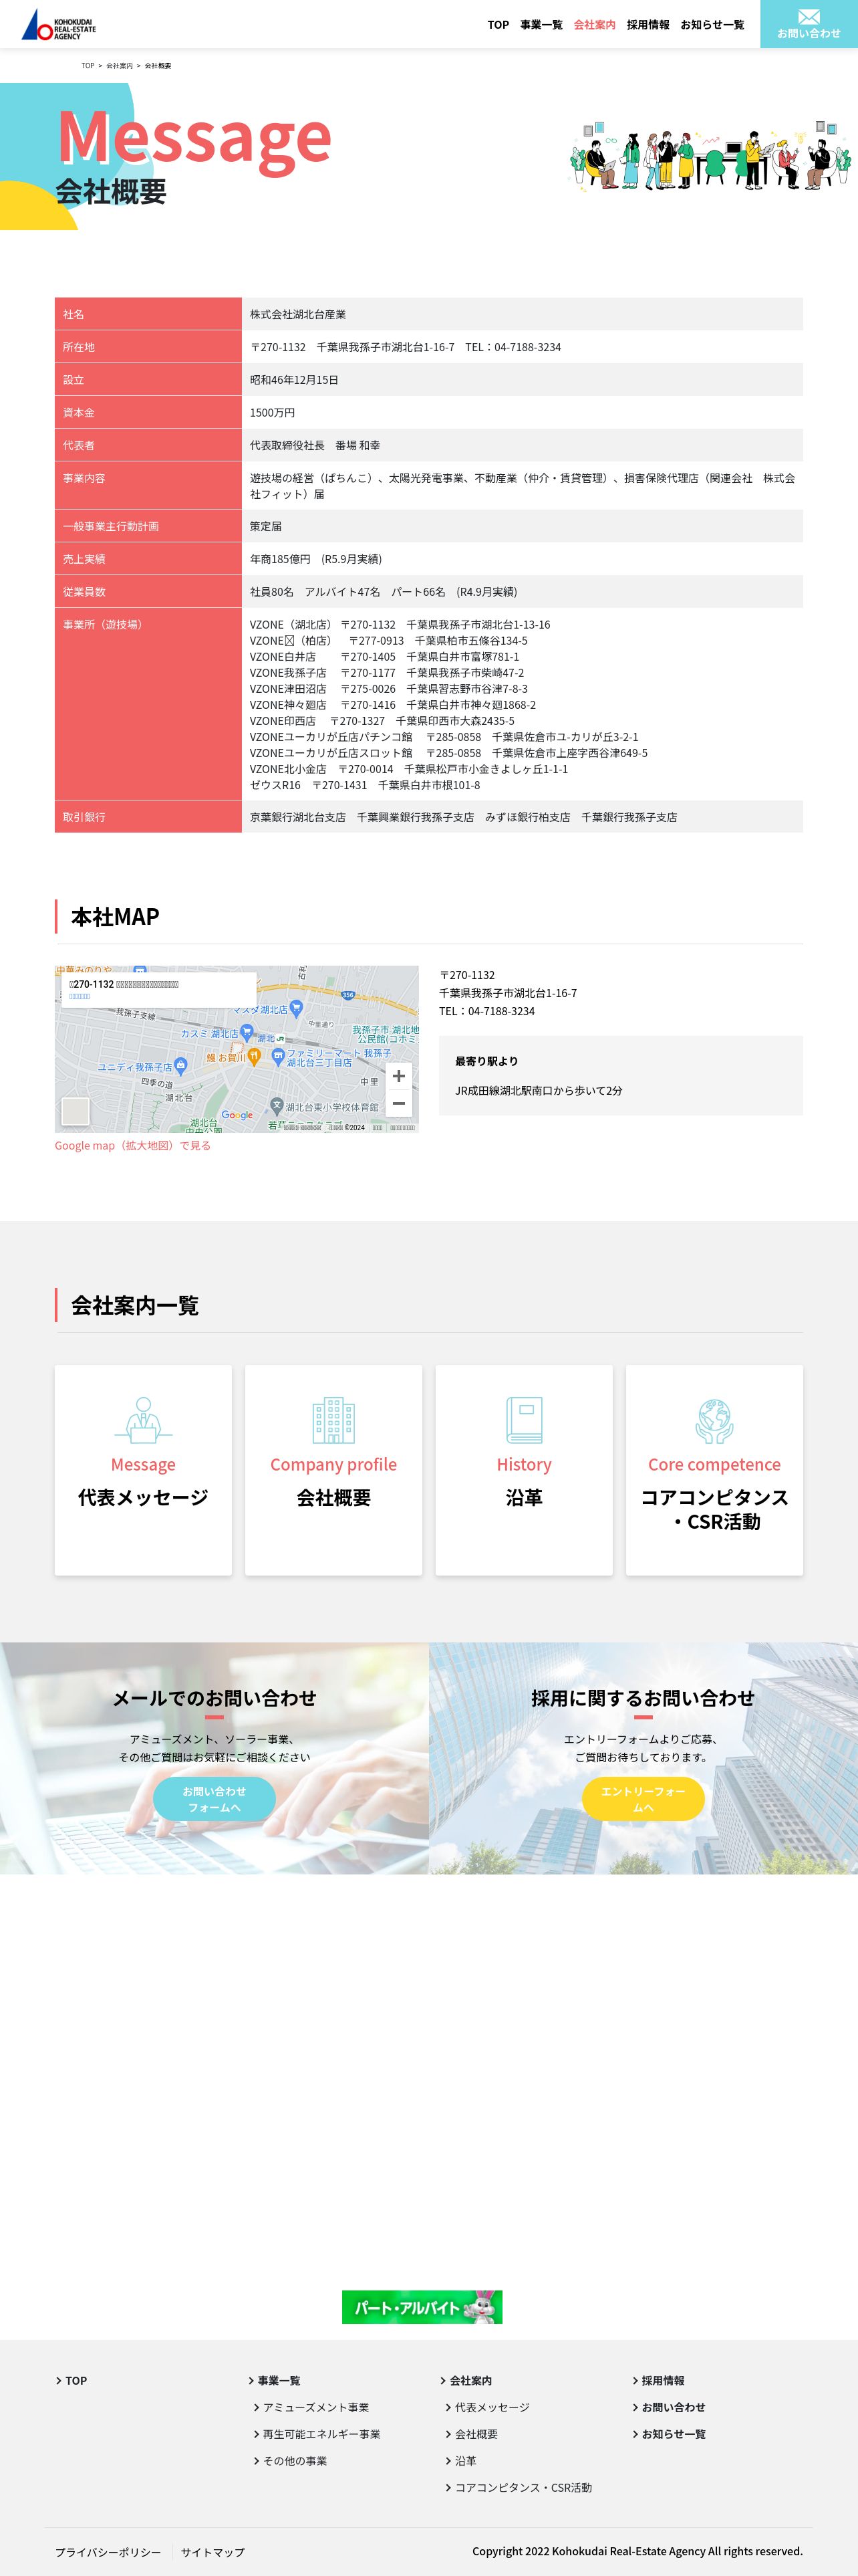Screen dimensions: 858x2576
Task: Open お知らせ一覧 in header navigation
Action: 712,25
